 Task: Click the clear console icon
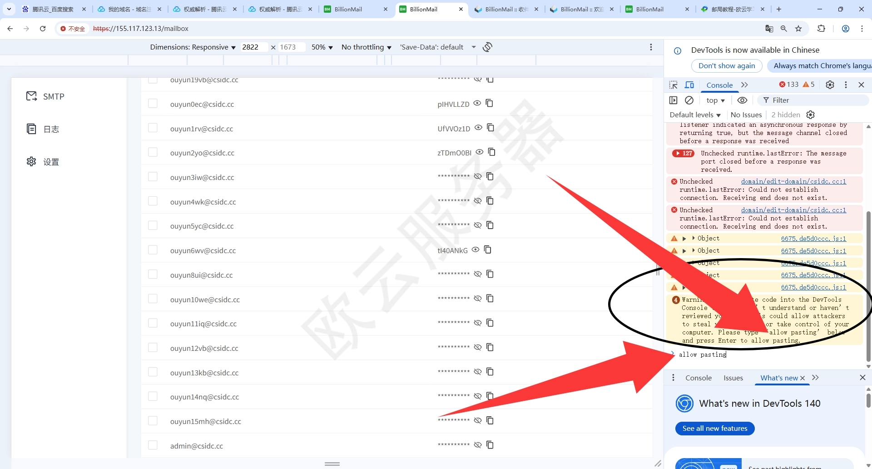[689, 100]
